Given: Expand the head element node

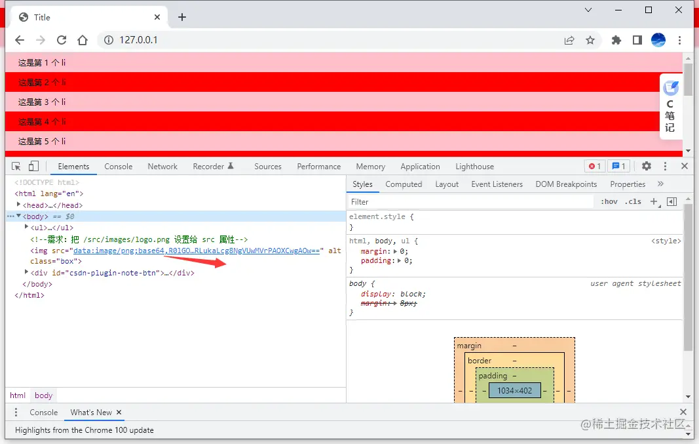Looking at the screenshot, I should pos(19,205).
